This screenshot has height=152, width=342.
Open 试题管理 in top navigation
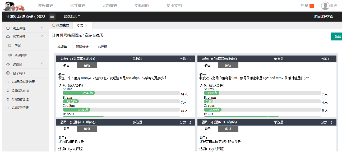110,6
